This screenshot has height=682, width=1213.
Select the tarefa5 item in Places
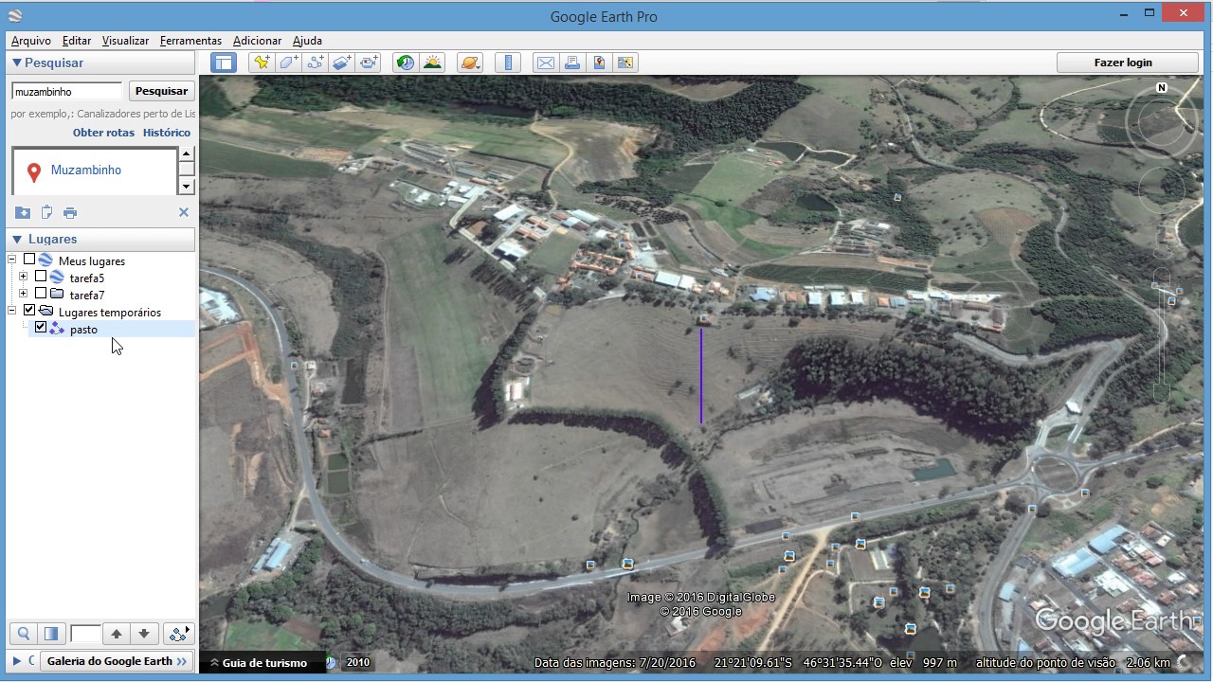(87, 278)
